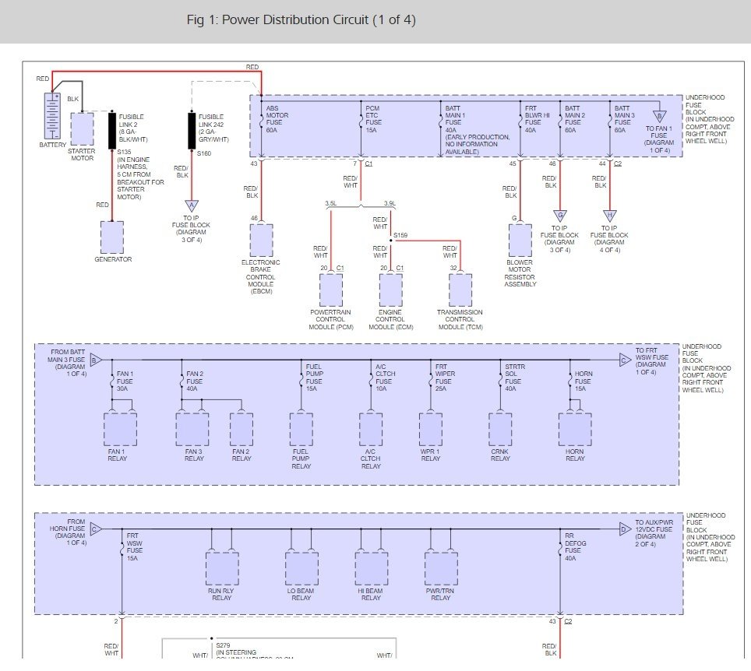Click the PWR/TRN Relay box

tap(441, 568)
